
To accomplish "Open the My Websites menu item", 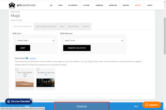I will tap(73, 5).
